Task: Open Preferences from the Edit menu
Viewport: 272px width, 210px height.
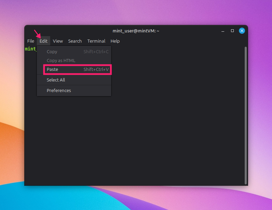Action: tap(74, 90)
